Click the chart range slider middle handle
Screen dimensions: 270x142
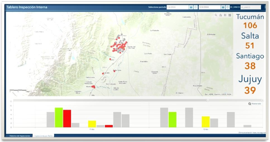(207, 100)
